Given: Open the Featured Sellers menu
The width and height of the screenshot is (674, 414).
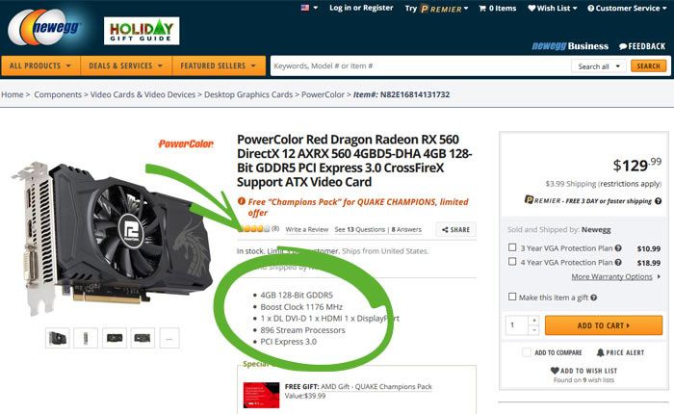Looking at the screenshot, I should (x=219, y=65).
